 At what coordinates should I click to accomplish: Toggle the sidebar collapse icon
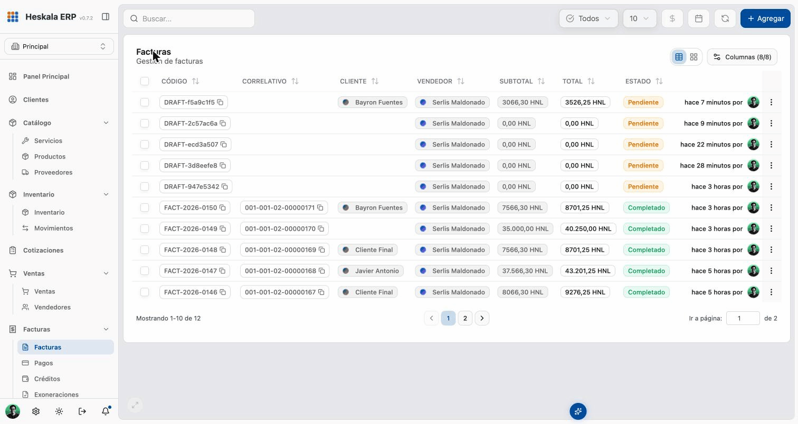pyautogui.click(x=106, y=17)
